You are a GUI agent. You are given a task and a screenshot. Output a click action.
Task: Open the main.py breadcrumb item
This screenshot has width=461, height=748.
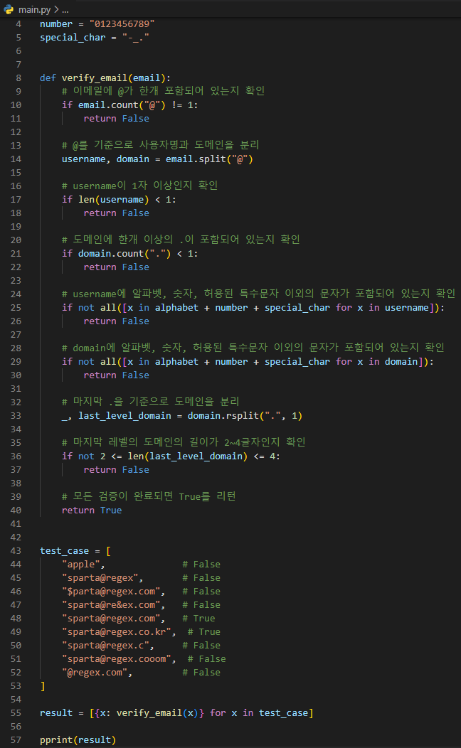click(x=34, y=9)
